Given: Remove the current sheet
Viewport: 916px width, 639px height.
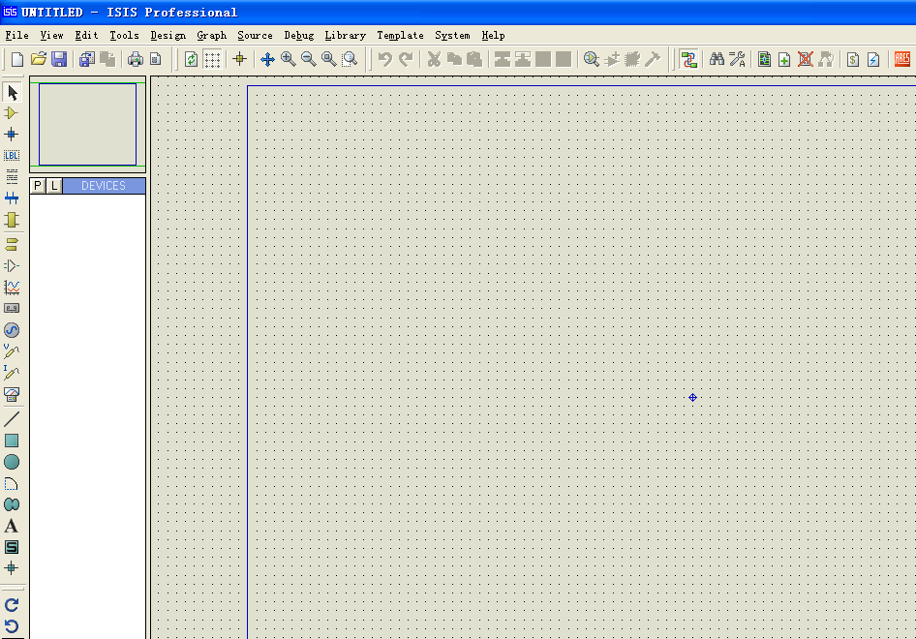Looking at the screenshot, I should [x=806, y=59].
